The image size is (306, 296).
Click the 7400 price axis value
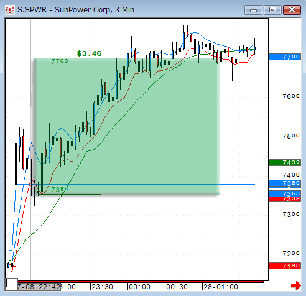tap(291, 175)
